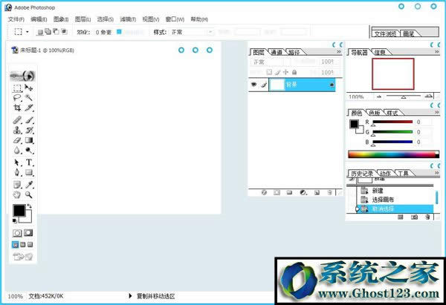Viewport: 446px width, 305px height.
Task: Click the 背景 layer thumbnail
Action: click(278, 85)
